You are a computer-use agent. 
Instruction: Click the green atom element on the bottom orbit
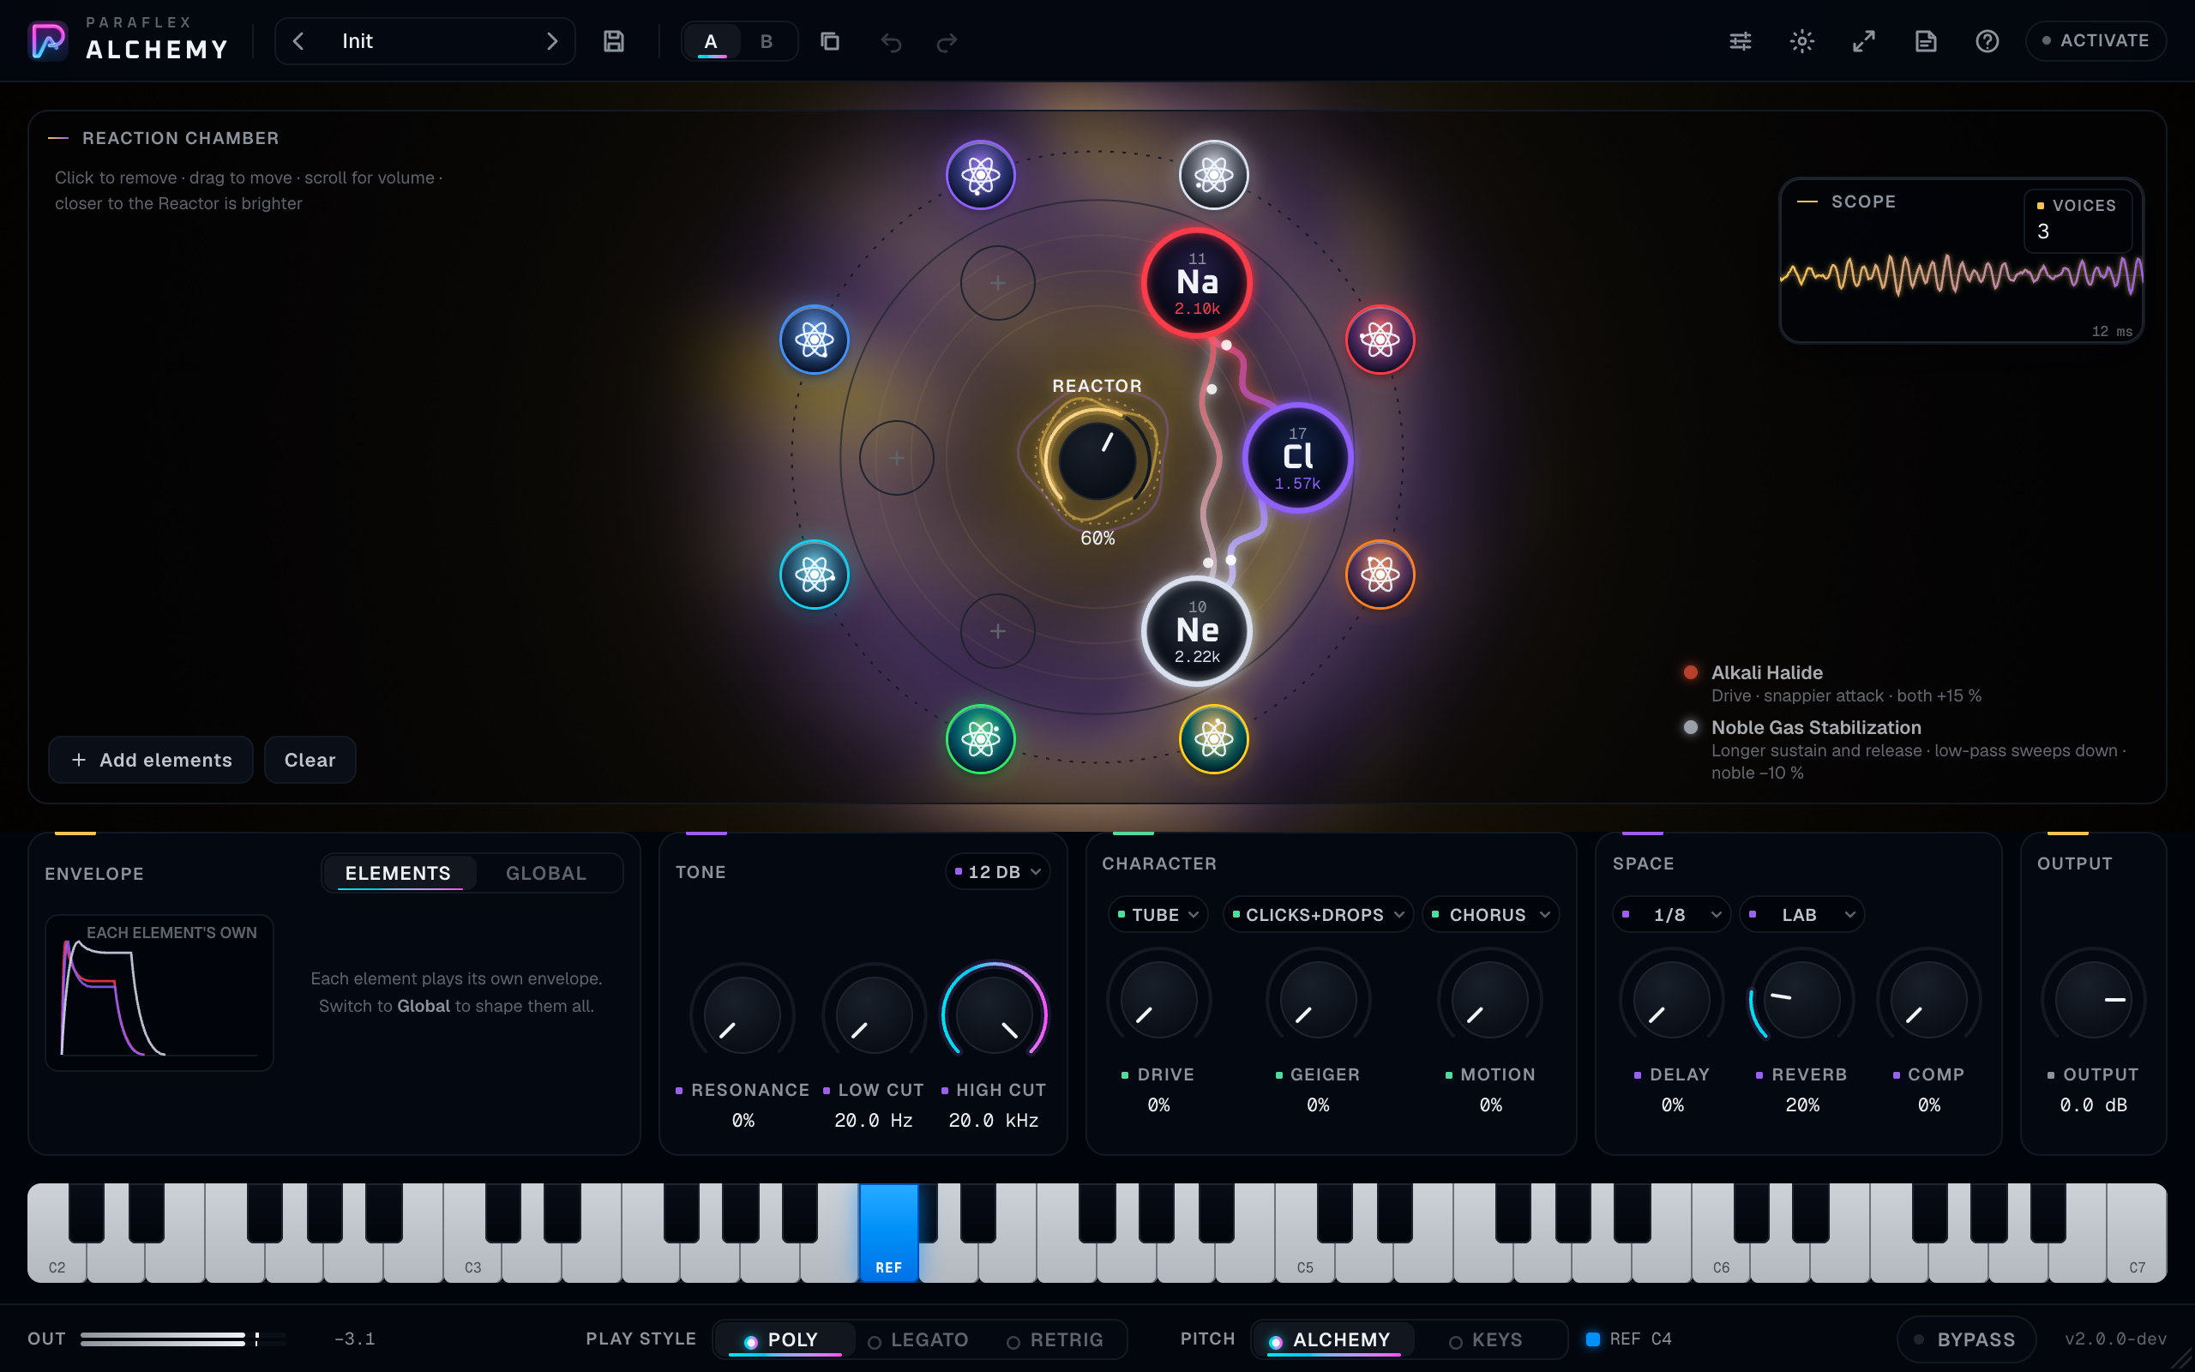pos(981,738)
